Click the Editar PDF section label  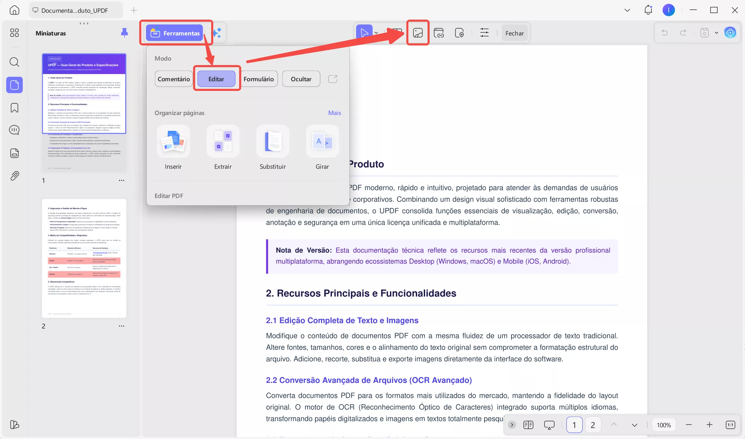pos(169,196)
